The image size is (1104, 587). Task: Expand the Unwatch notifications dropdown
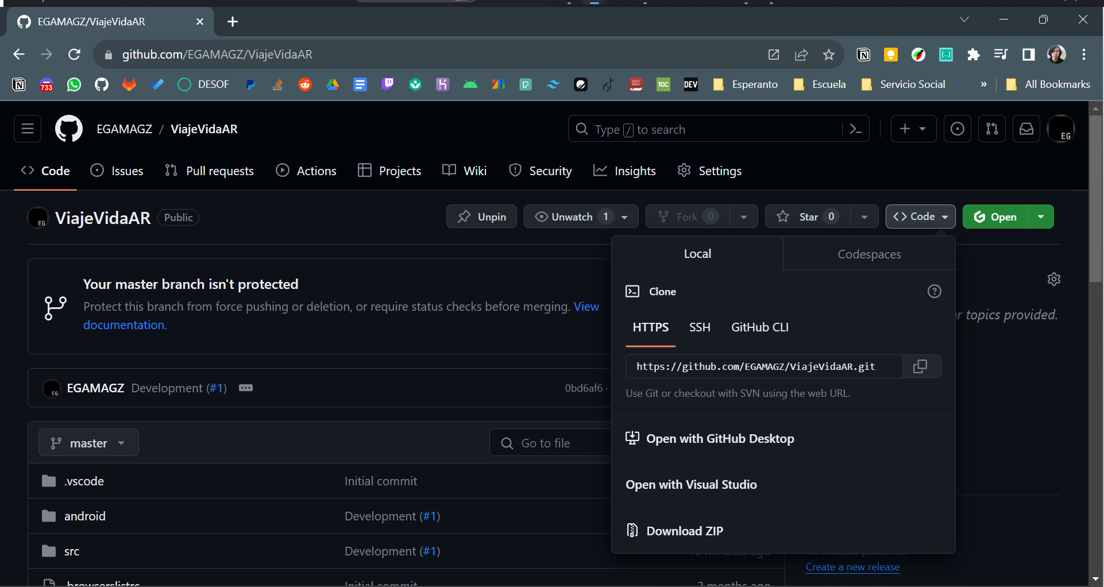coord(581,217)
